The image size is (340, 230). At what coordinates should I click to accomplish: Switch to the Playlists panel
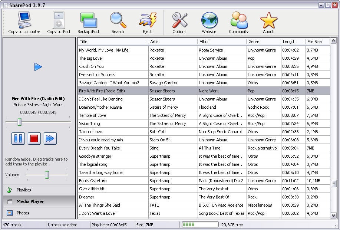[x=39, y=190]
